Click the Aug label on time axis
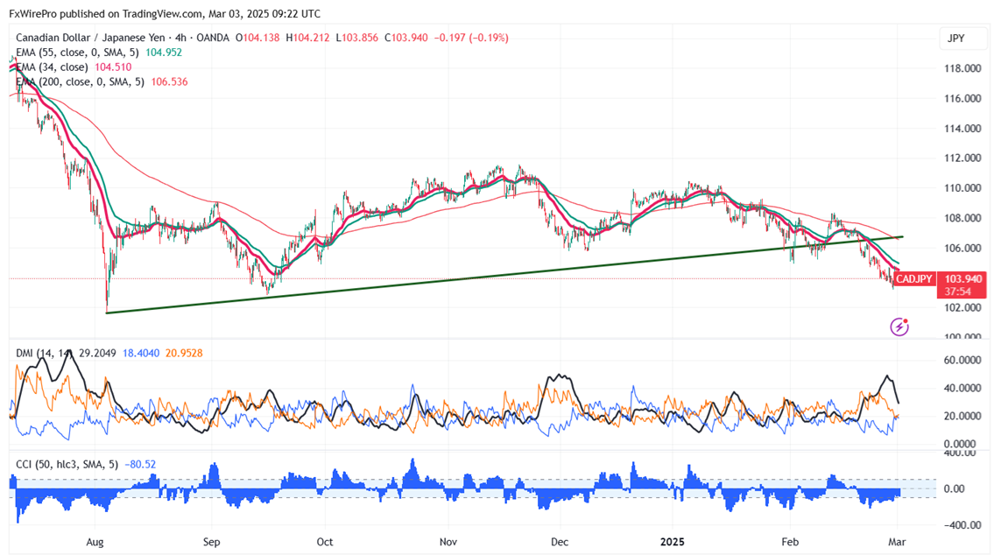Image resolution: width=994 pixels, height=555 pixels. (x=95, y=542)
